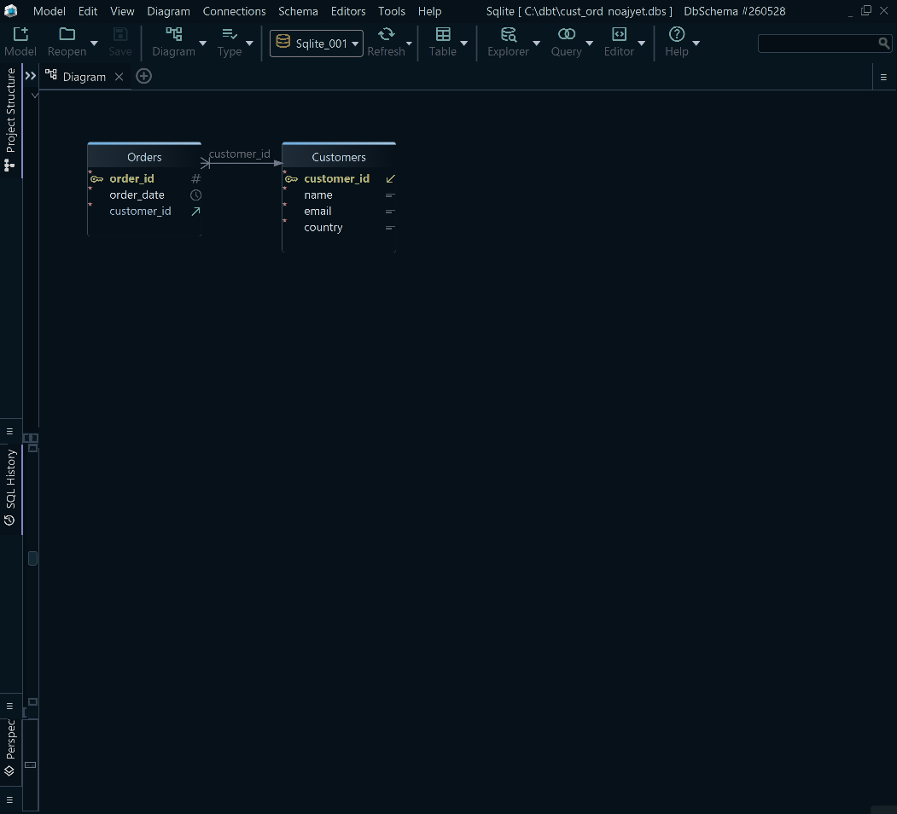
Task: Open the Project Structure side panel
Action: [x=10, y=119]
